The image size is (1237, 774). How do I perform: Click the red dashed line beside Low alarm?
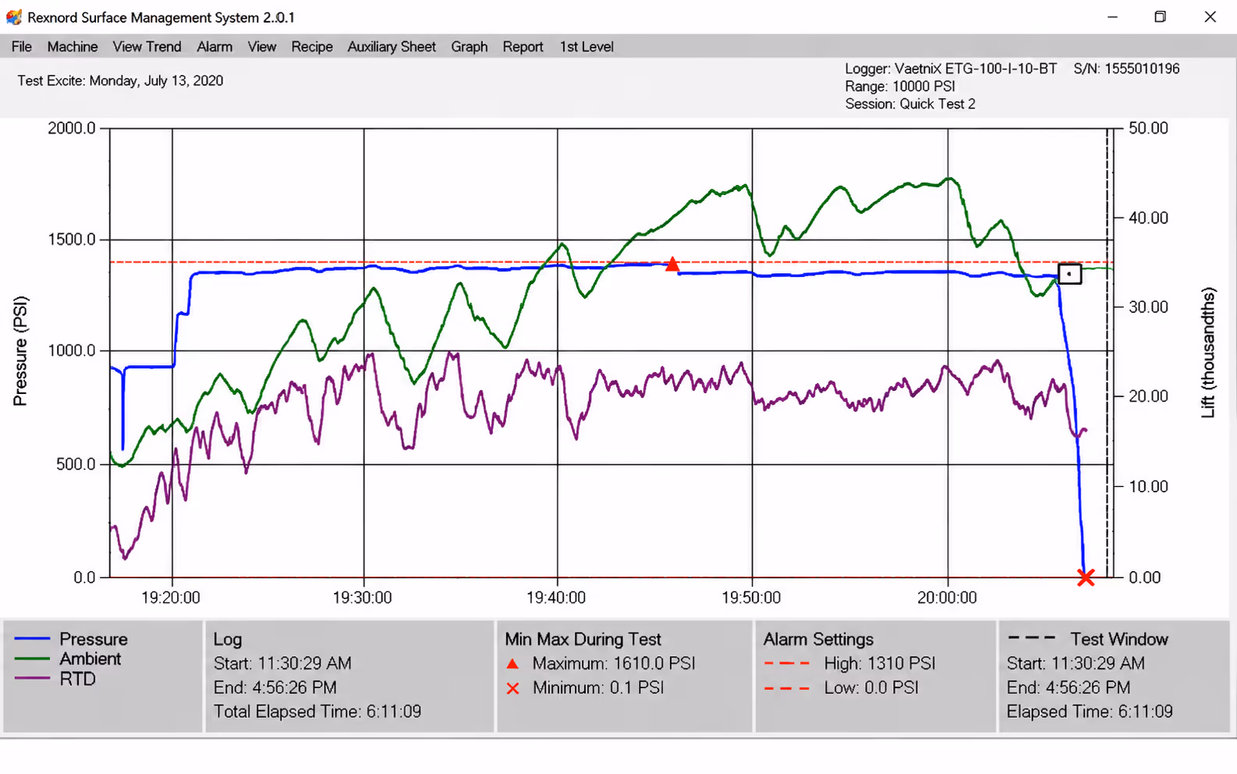(787, 688)
